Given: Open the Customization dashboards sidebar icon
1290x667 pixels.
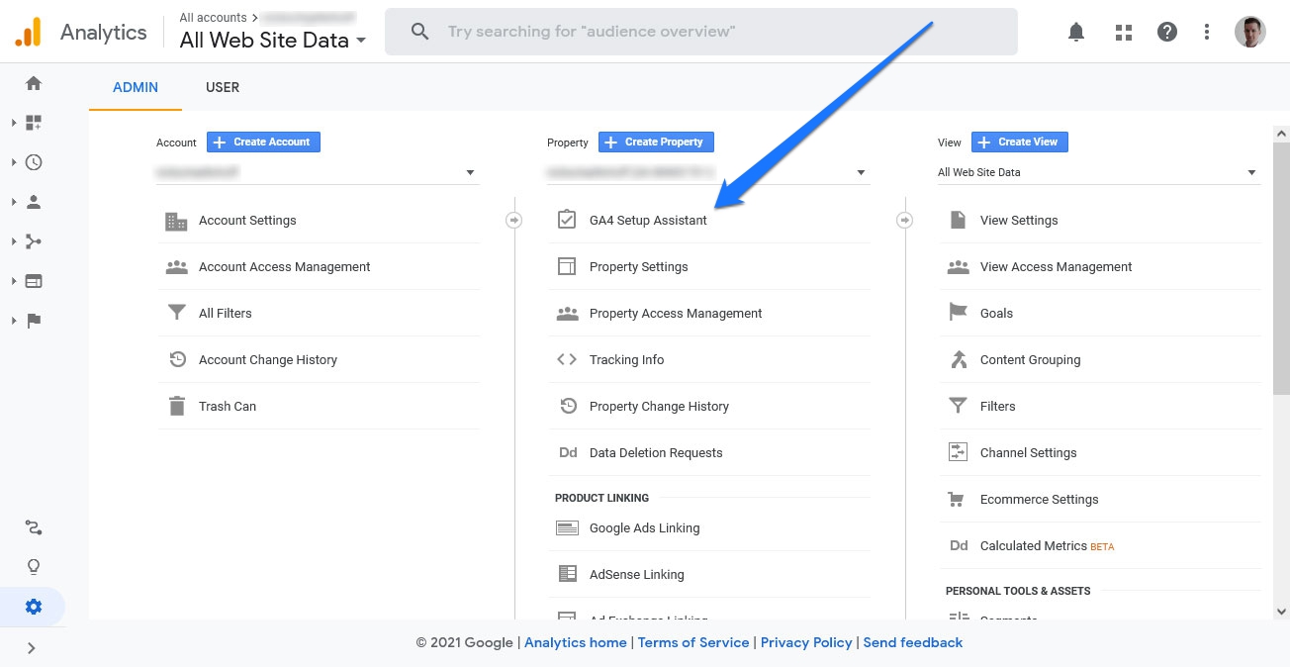Looking at the screenshot, I should click(x=34, y=123).
